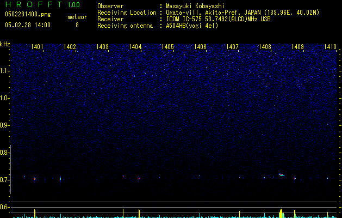Click the Receiving antenna label

click(x=125, y=26)
